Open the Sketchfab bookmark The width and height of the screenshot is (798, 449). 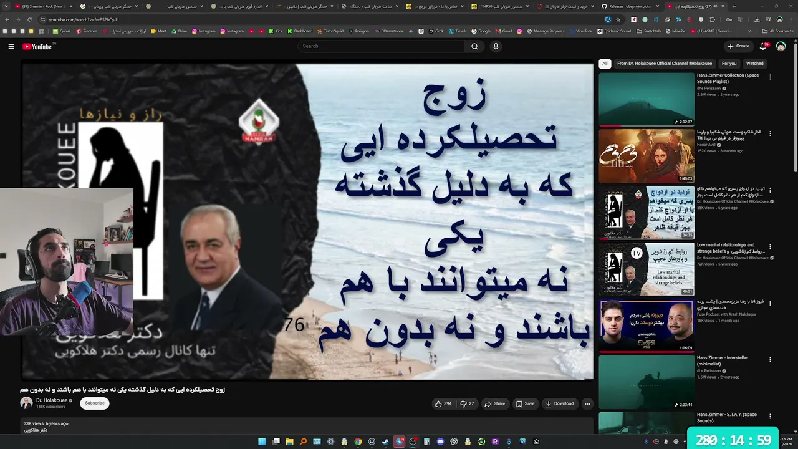[x=648, y=31]
